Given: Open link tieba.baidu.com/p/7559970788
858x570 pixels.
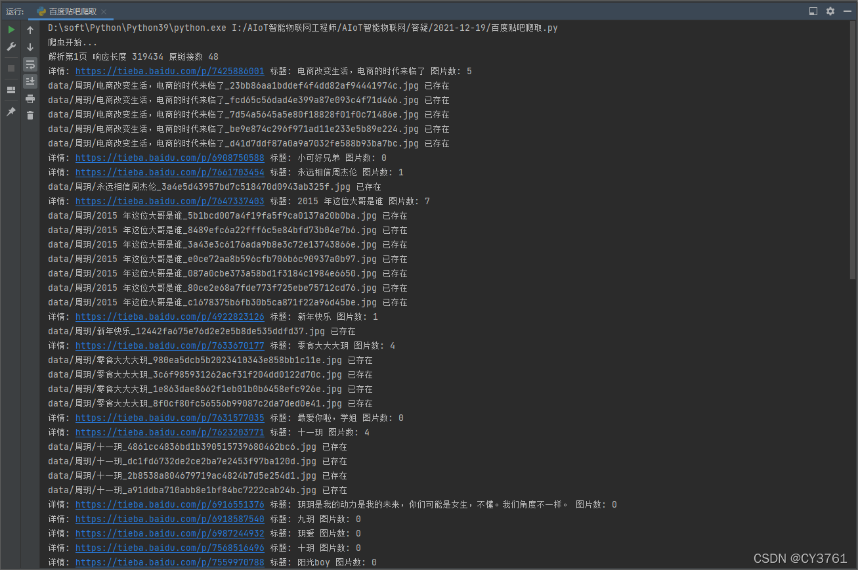Looking at the screenshot, I should pos(170,562).
